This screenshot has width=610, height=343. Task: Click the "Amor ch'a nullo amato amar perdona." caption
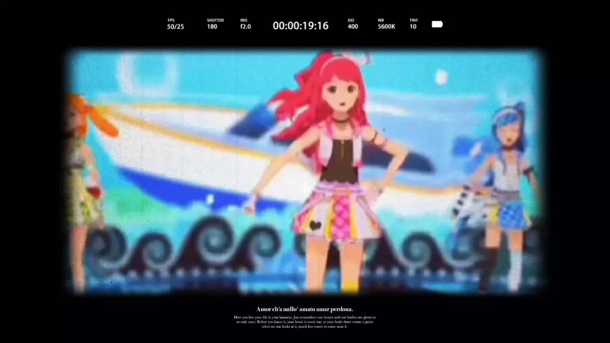tap(305, 309)
